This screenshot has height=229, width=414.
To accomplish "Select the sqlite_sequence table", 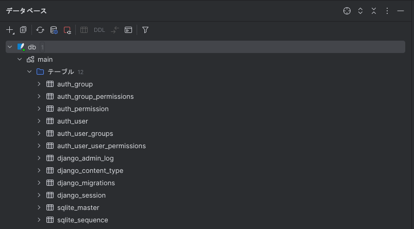I will tap(82, 220).
